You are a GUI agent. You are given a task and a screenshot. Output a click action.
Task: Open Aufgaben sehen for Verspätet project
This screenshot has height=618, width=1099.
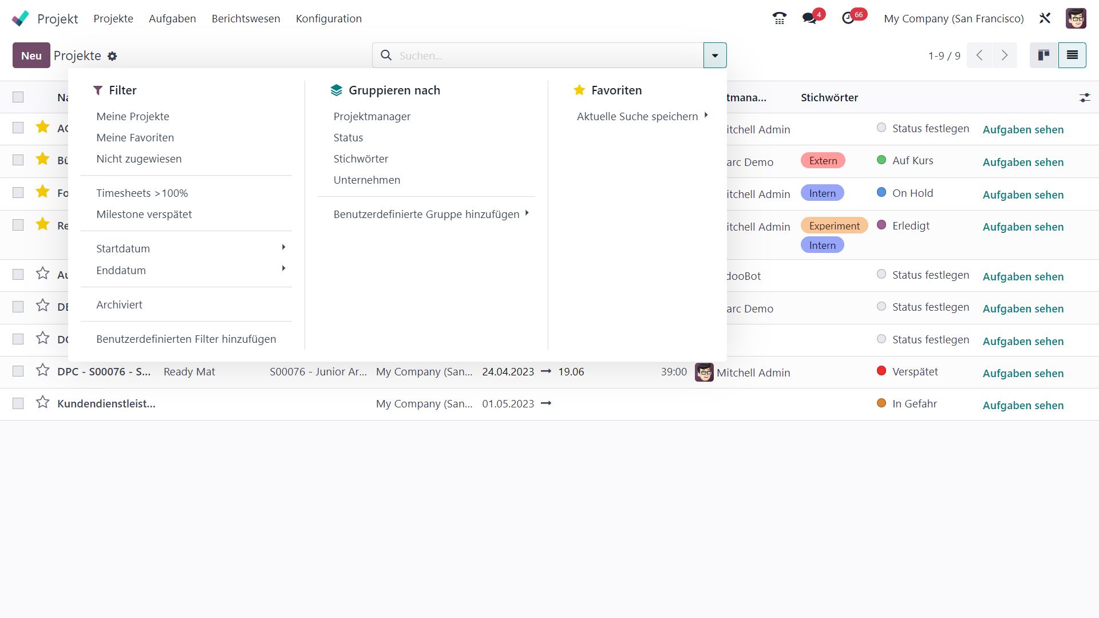(x=1022, y=373)
